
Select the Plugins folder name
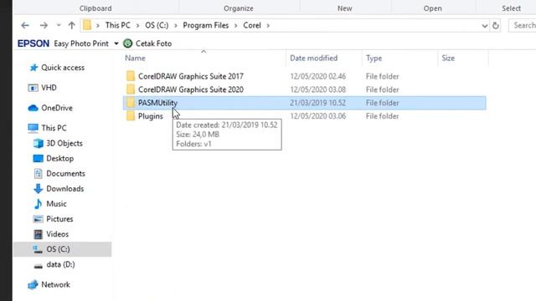[151, 116]
